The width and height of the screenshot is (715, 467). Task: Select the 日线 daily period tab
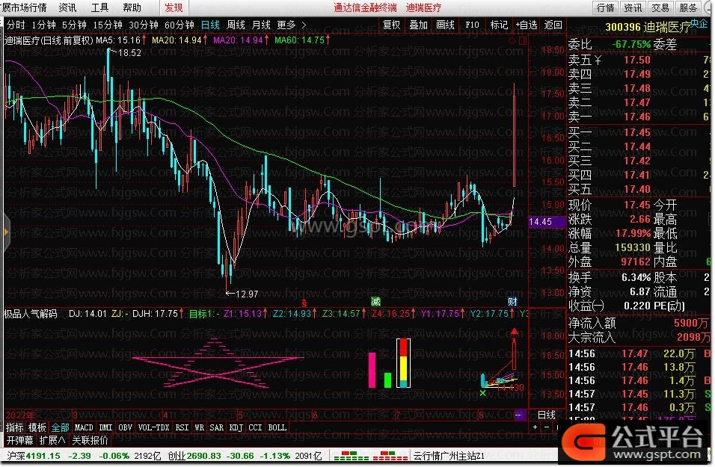[x=210, y=25]
